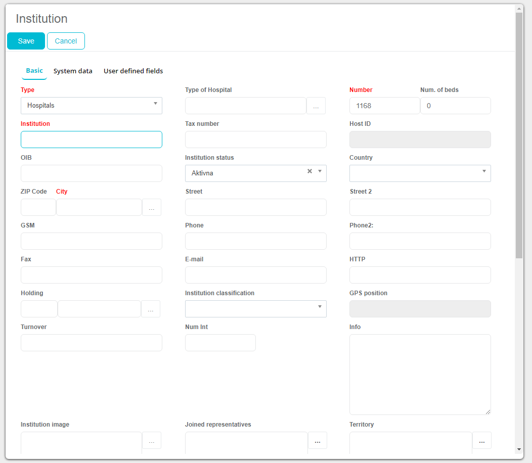Screen dimensions: 532x463
Task: Expand Institution classification dropdown
Action: coord(255,309)
